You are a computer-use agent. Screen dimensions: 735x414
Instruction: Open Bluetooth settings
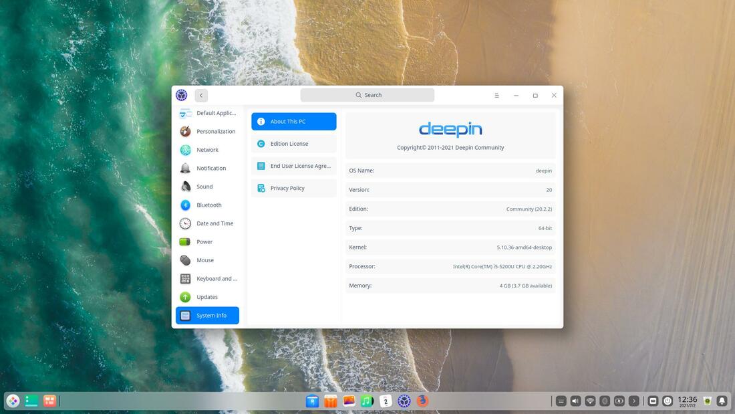coord(207,205)
